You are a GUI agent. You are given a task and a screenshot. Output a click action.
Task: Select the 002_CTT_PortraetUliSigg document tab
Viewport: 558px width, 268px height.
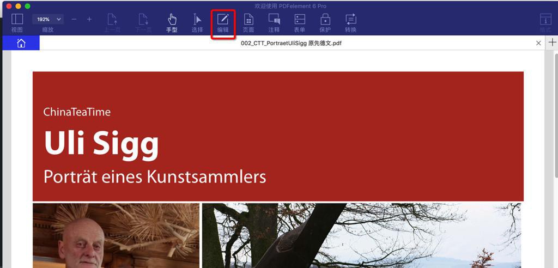point(291,43)
